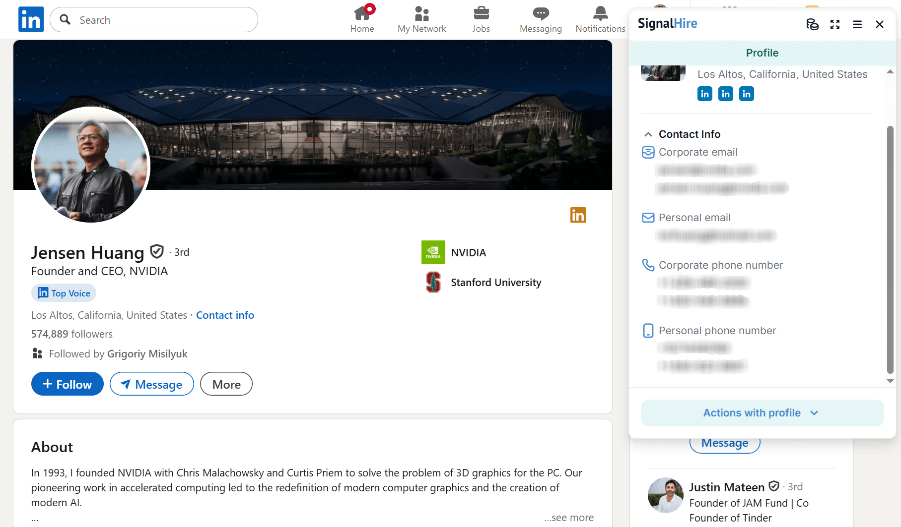Open My Network icon
901x527 pixels.
[x=421, y=13]
